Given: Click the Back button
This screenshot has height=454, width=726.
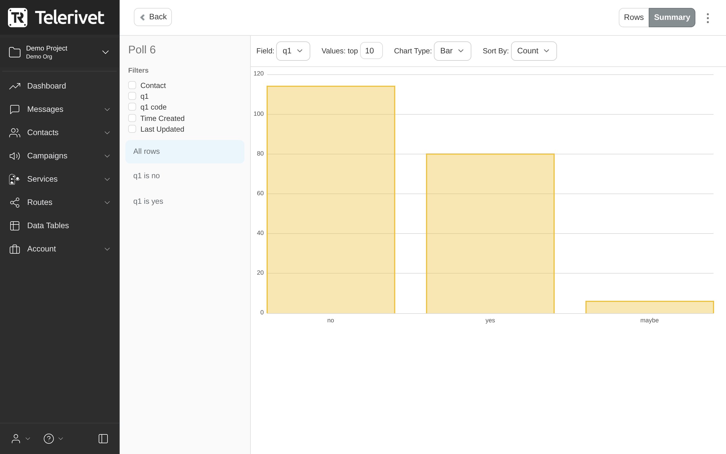Looking at the screenshot, I should tap(153, 17).
